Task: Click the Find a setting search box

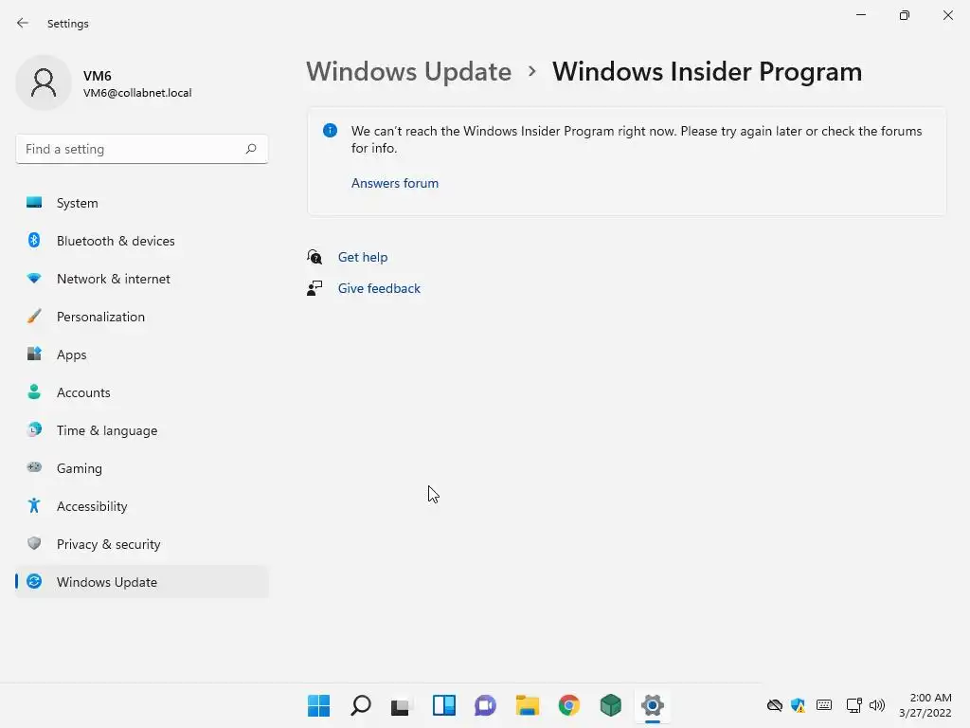Action: click(142, 149)
